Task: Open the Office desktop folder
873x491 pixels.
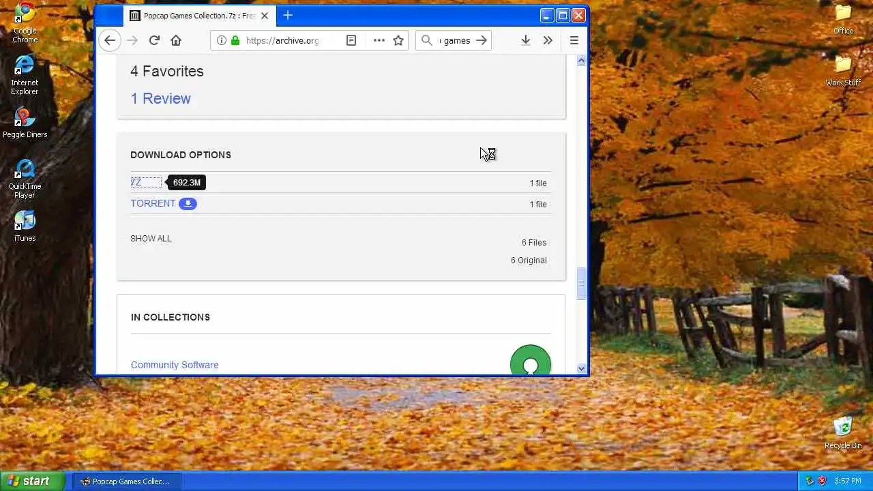Action: coord(844,18)
